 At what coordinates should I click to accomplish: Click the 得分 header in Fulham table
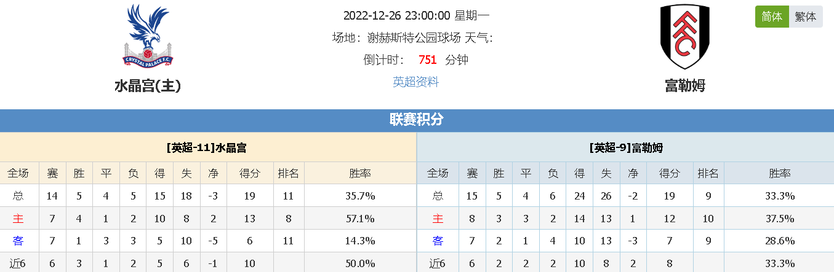pyautogui.click(x=670, y=174)
